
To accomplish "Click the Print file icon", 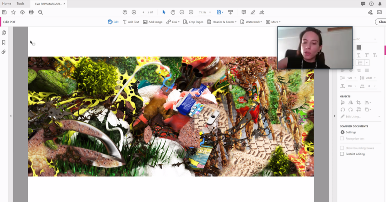I will click(x=31, y=12).
